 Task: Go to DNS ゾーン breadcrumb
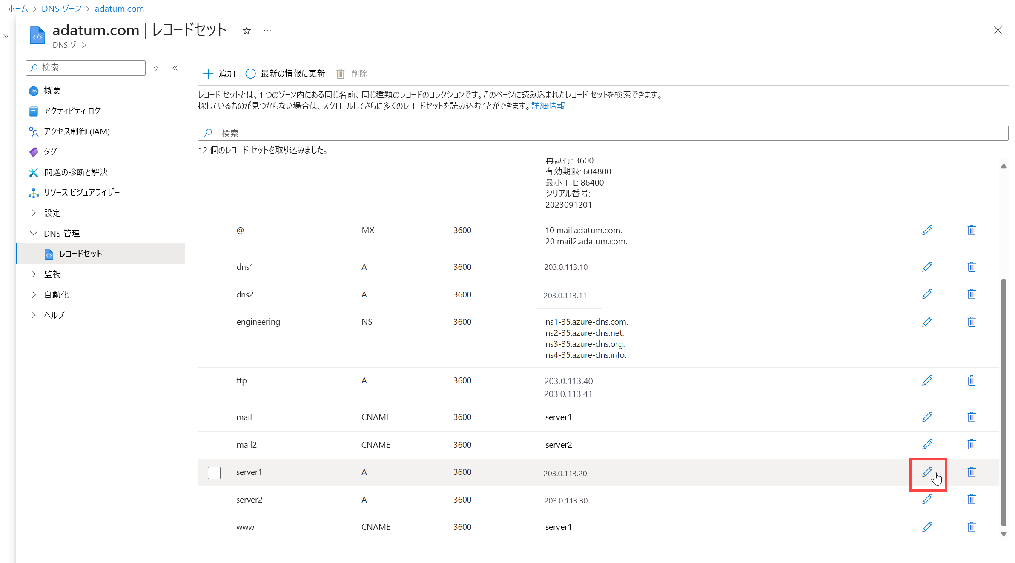[61, 9]
